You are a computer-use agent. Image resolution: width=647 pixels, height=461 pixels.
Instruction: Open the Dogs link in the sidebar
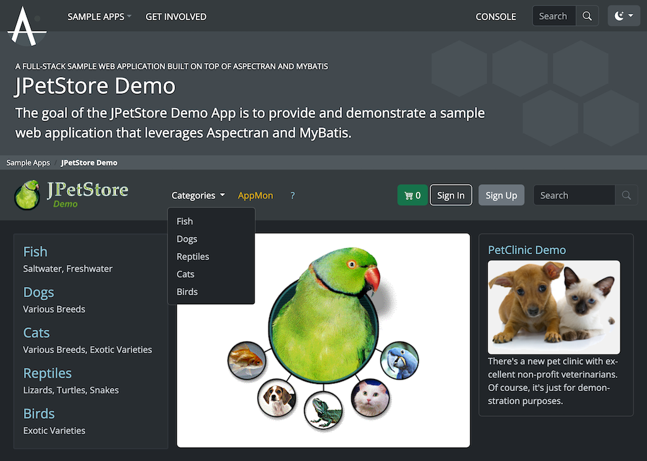click(x=39, y=292)
